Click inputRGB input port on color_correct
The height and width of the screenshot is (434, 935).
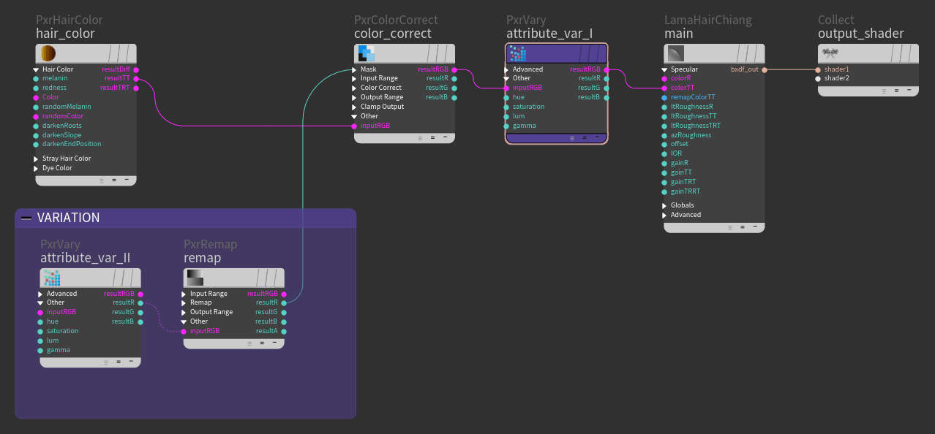(354, 126)
